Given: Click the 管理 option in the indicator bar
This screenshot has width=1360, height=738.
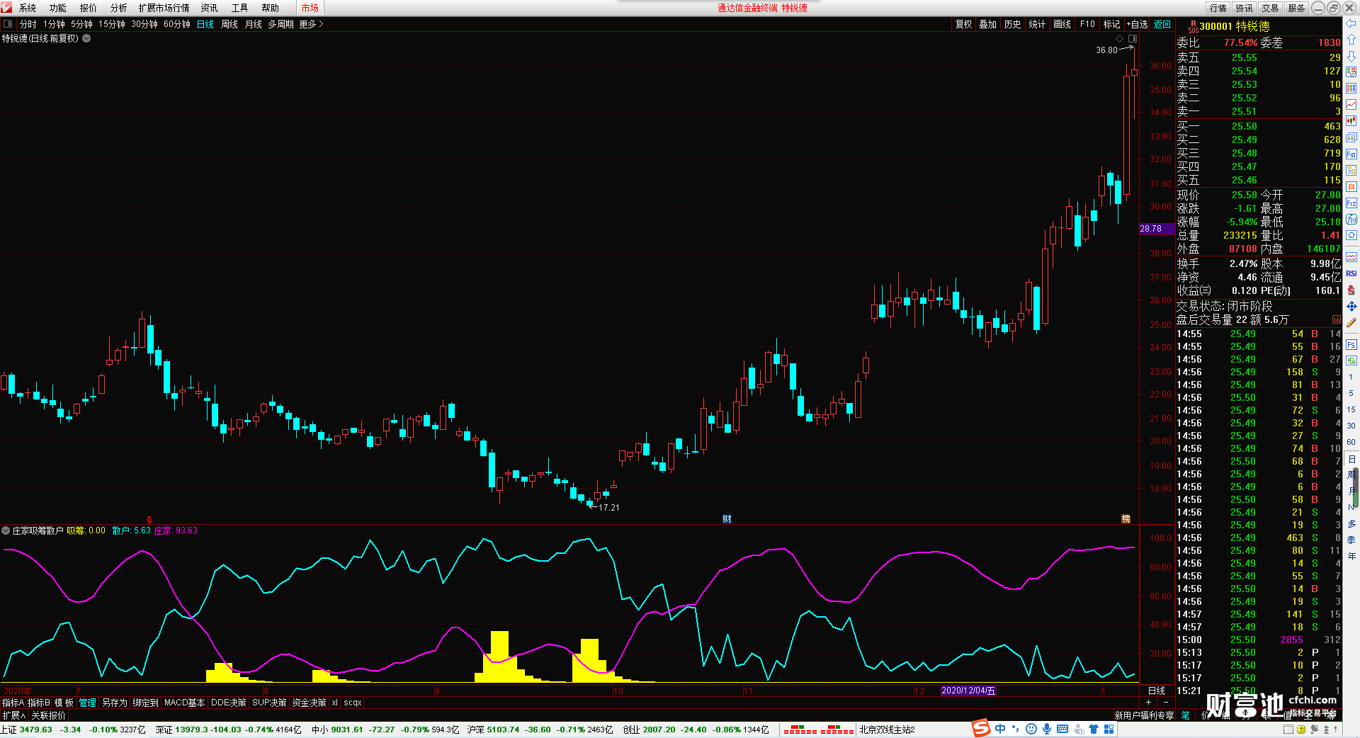Looking at the screenshot, I should (x=87, y=703).
